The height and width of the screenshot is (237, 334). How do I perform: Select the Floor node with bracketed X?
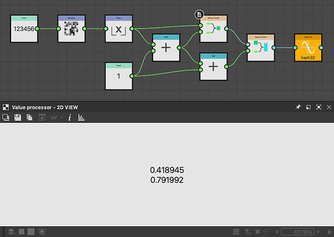118,29
